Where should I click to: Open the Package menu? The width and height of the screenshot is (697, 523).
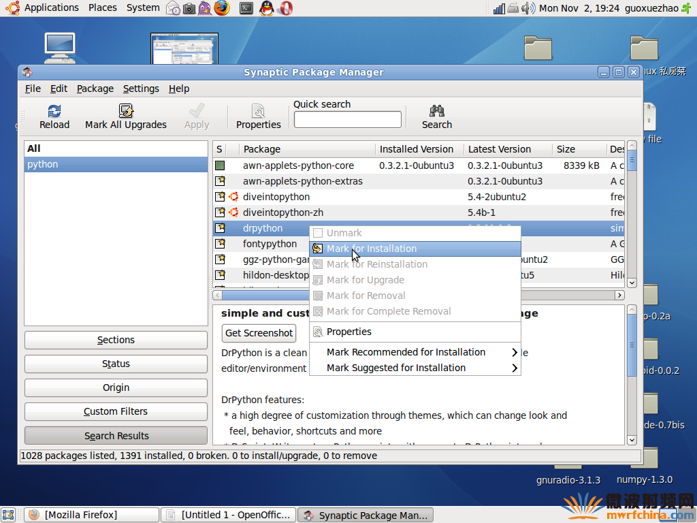[95, 89]
